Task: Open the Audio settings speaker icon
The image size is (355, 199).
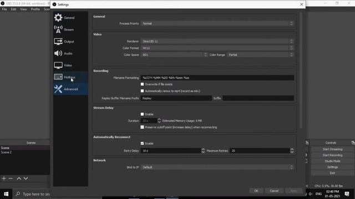Action: [x=58, y=53]
